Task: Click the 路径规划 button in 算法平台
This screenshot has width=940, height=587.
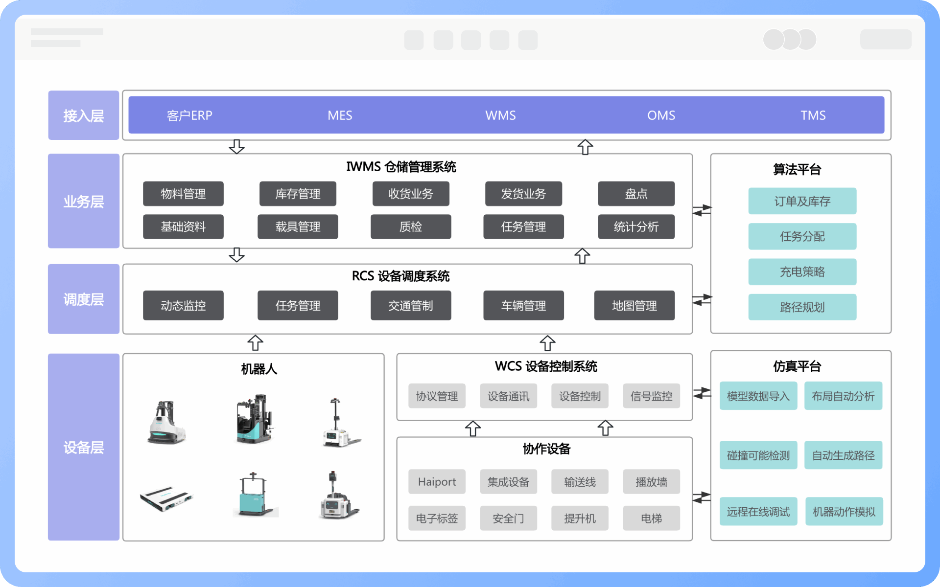Action: 802,307
